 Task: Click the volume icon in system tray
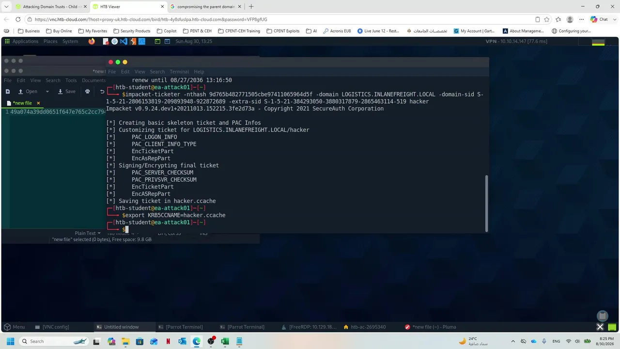[x=578, y=341]
